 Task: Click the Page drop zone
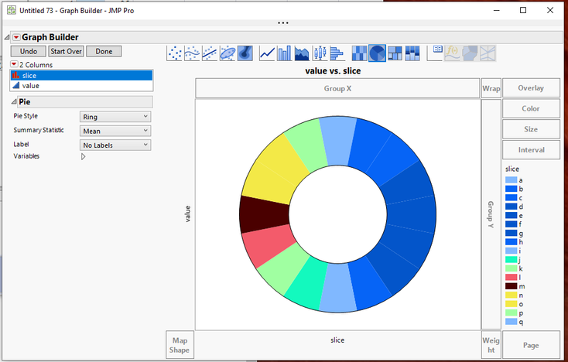pyautogui.click(x=531, y=345)
